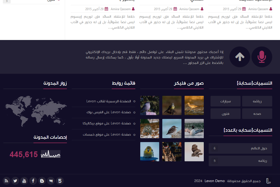Click the up arrow back-to-top button
This screenshot has height=187, width=280.
tap(240, 57)
